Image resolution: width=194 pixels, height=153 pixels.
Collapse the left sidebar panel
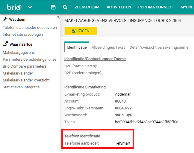pyautogui.click(x=58, y=17)
